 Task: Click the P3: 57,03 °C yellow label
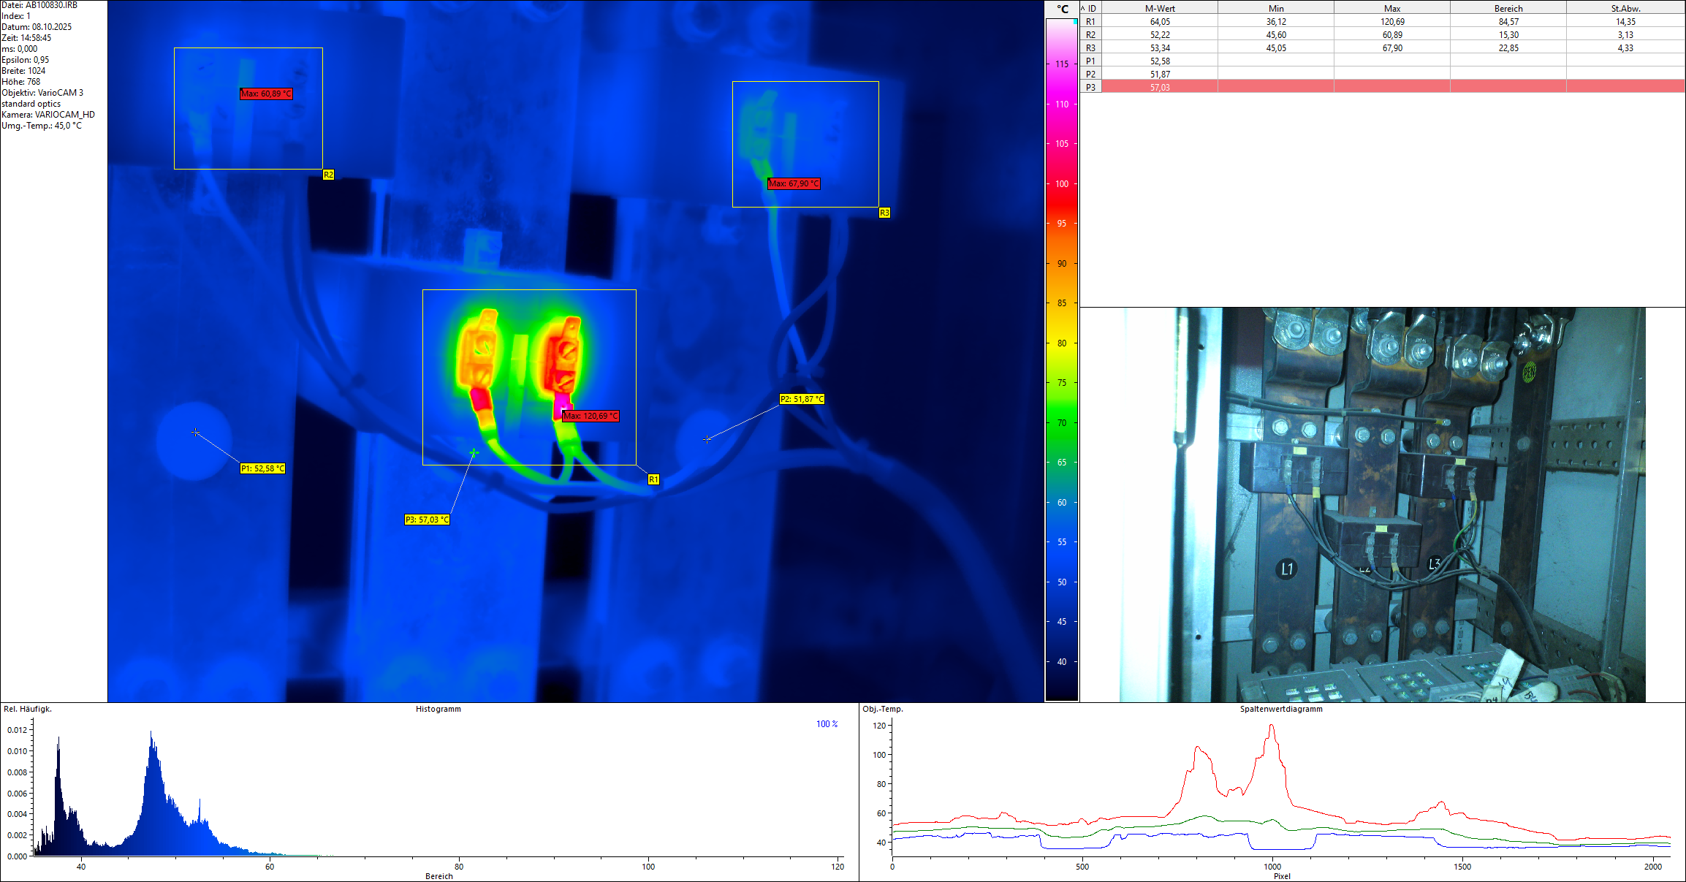pos(427,520)
